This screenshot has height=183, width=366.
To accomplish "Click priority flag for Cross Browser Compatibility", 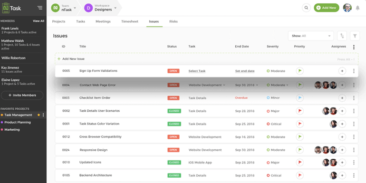I will (x=300, y=137).
